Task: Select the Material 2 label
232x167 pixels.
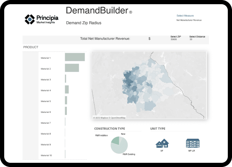Action: click(46, 69)
